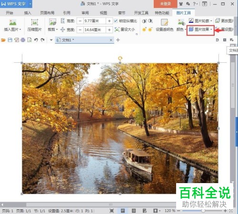Open the 页面布局 (Page Layout) tab
Screen dimensions: 238x214
[x=47, y=13]
